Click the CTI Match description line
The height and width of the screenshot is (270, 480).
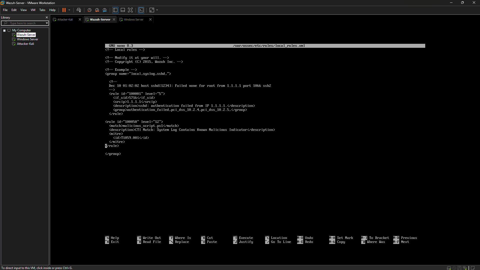[192, 130]
